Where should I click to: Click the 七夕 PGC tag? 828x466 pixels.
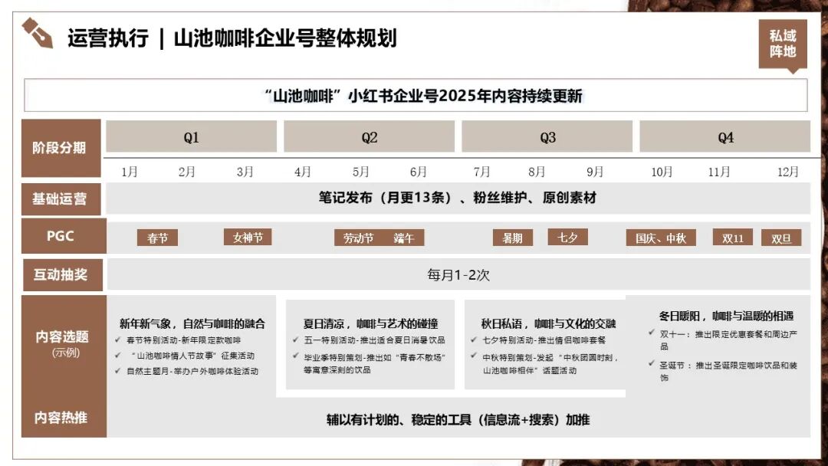tap(567, 238)
